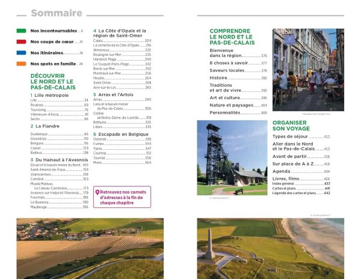
Task: Click the Roubaix entry, page 69
Action: point(60,105)
